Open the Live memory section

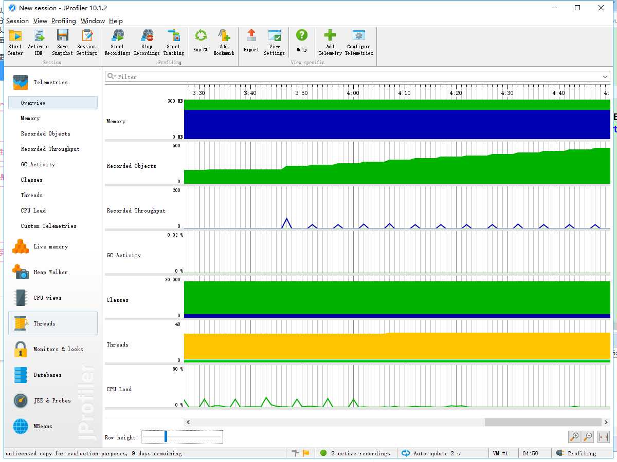point(53,246)
